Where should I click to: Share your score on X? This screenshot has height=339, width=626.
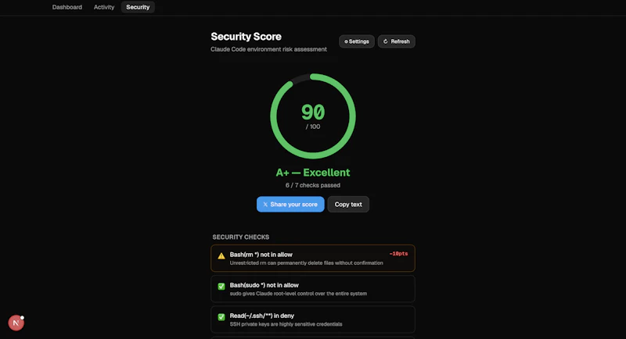coord(290,205)
